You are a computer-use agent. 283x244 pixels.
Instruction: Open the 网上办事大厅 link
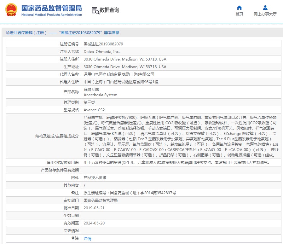pos(265,14)
